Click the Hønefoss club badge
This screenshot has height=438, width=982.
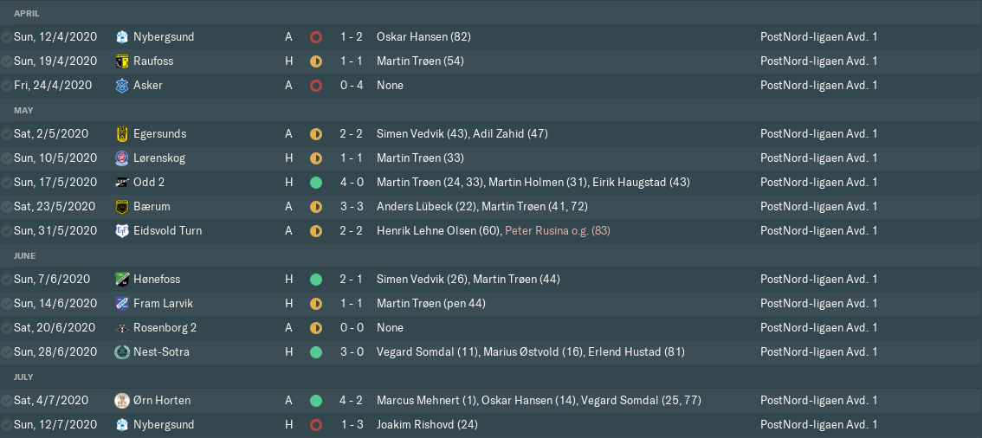coord(122,280)
